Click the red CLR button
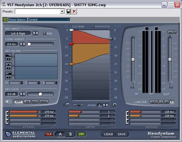The image size is (182, 142). (x=49, y=134)
